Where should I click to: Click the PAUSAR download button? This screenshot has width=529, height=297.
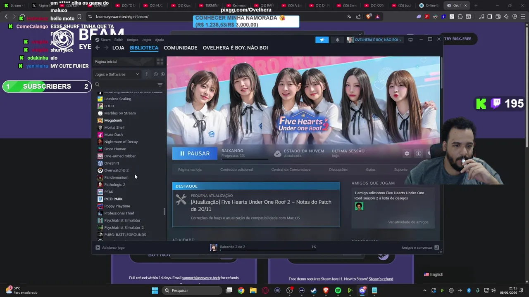click(x=195, y=153)
